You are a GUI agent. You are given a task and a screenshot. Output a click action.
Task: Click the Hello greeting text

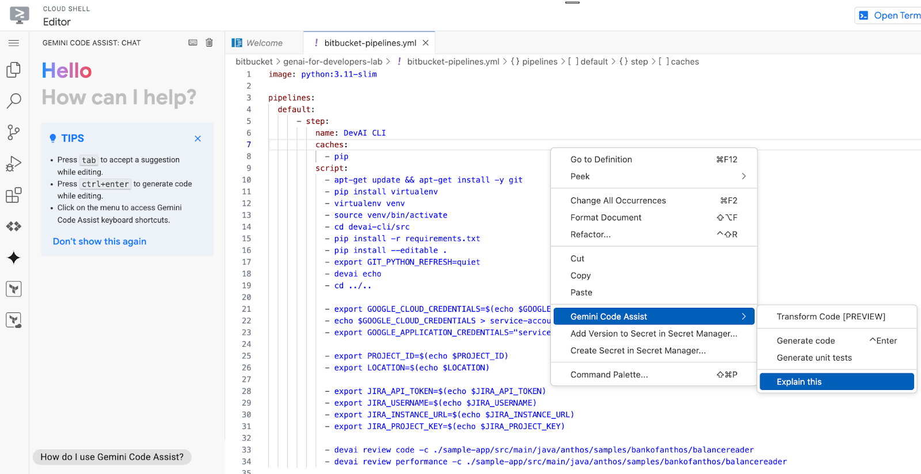tap(67, 71)
